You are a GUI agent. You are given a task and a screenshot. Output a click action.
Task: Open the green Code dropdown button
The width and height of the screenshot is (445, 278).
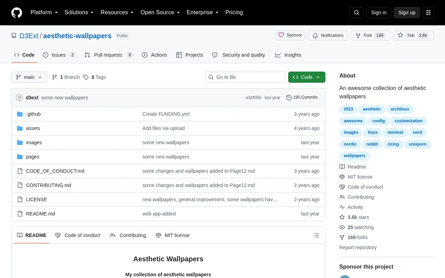307,77
